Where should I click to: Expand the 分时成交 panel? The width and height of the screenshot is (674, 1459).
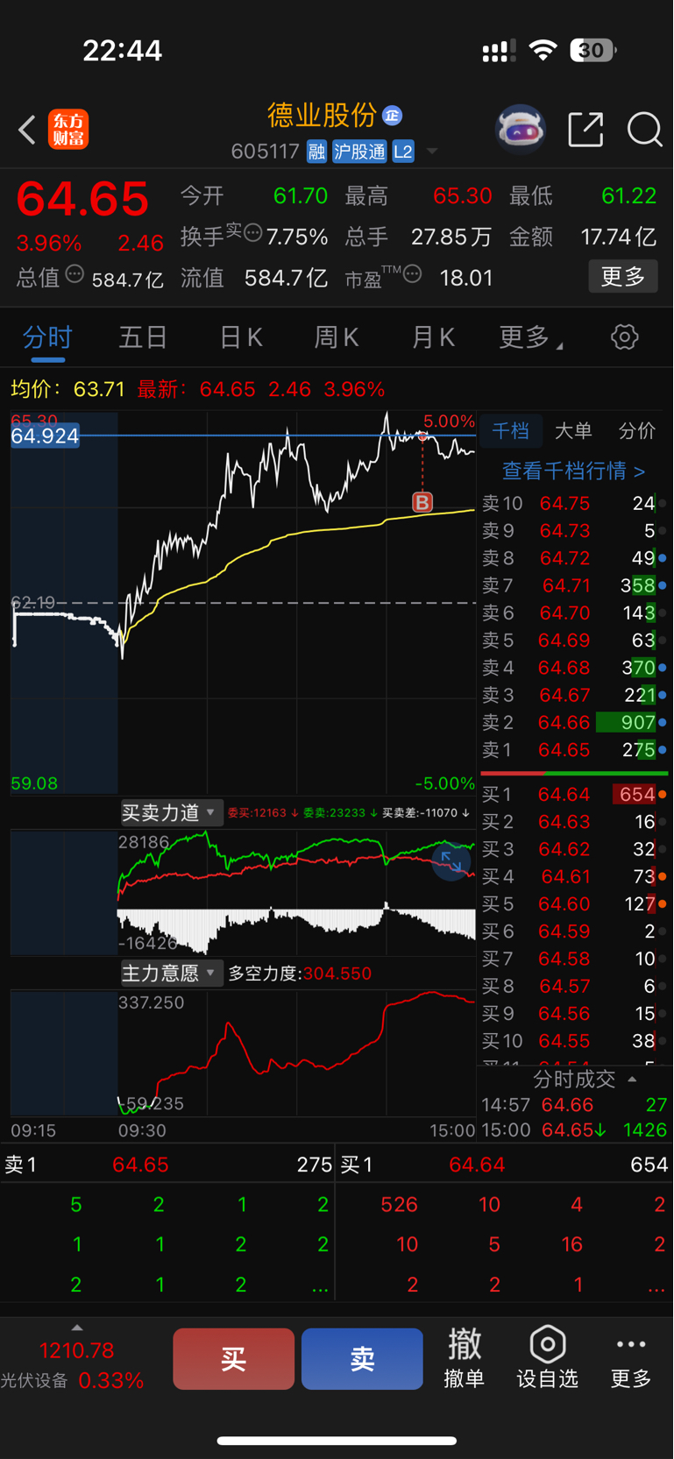(585, 1079)
